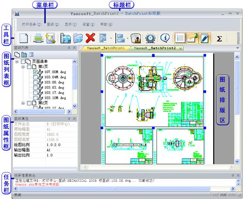Switch to the Yaocsoft_BatchPrint2 tab
The width and height of the screenshot is (243, 199).
(155, 48)
